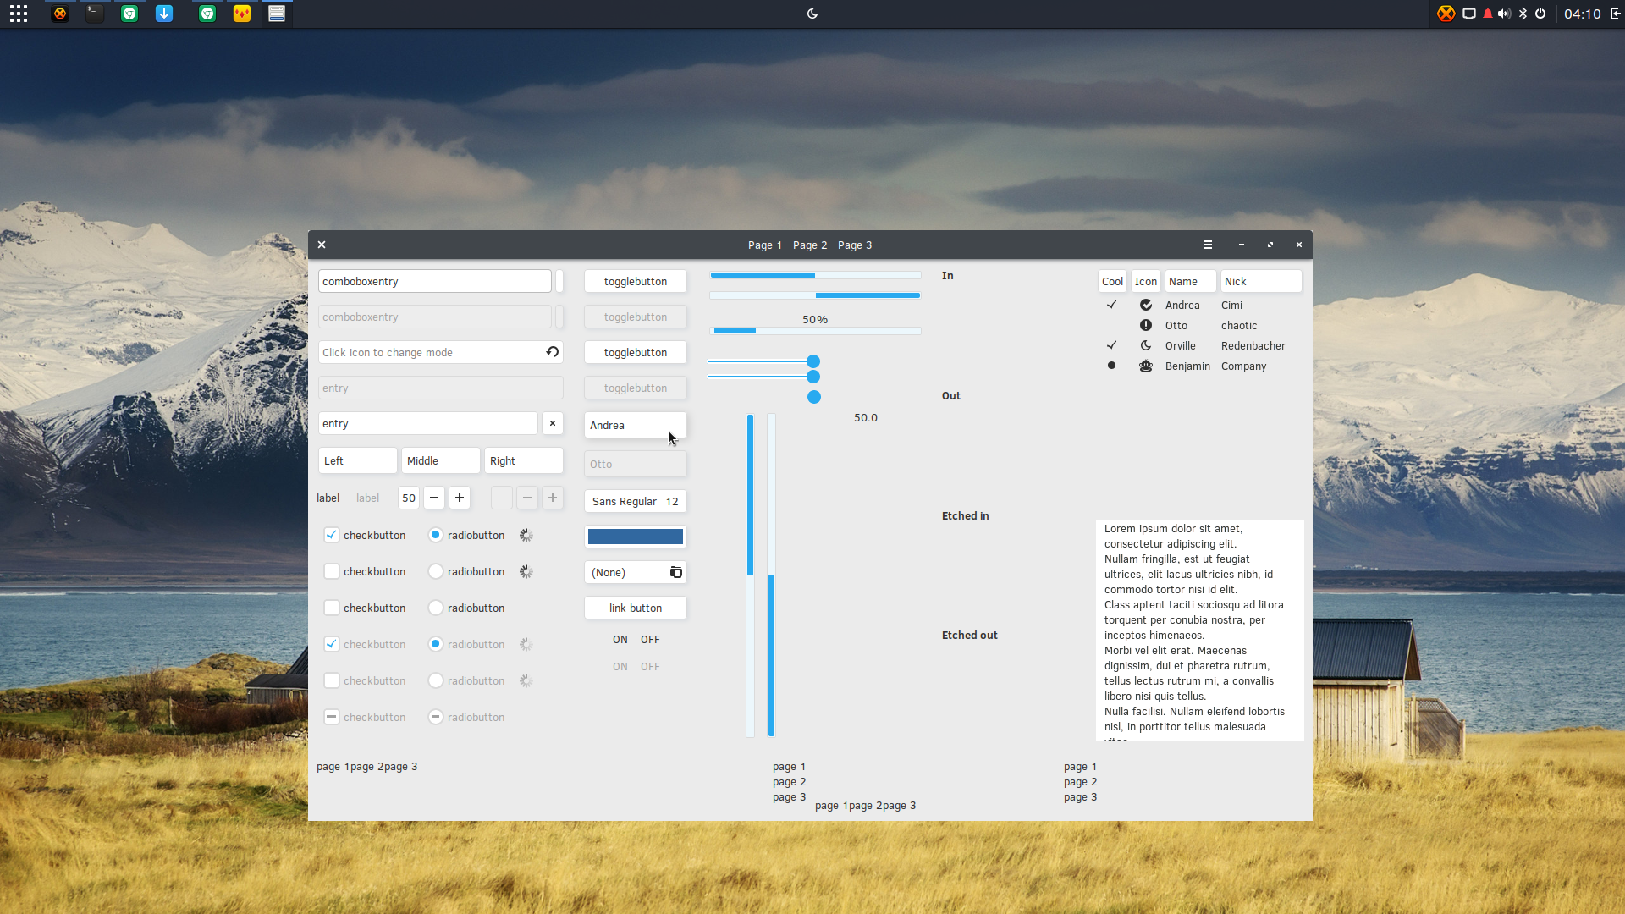Click the moon icon in Orville's row
Screen dimensions: 1625x914
coord(1146,345)
